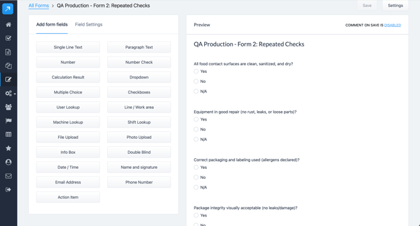Open the star favorites icon in sidebar
Image resolution: width=420 pixels, height=226 pixels.
(8, 148)
